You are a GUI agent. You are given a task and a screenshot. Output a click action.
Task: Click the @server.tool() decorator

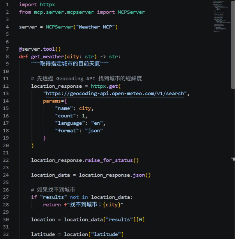(x=40, y=49)
